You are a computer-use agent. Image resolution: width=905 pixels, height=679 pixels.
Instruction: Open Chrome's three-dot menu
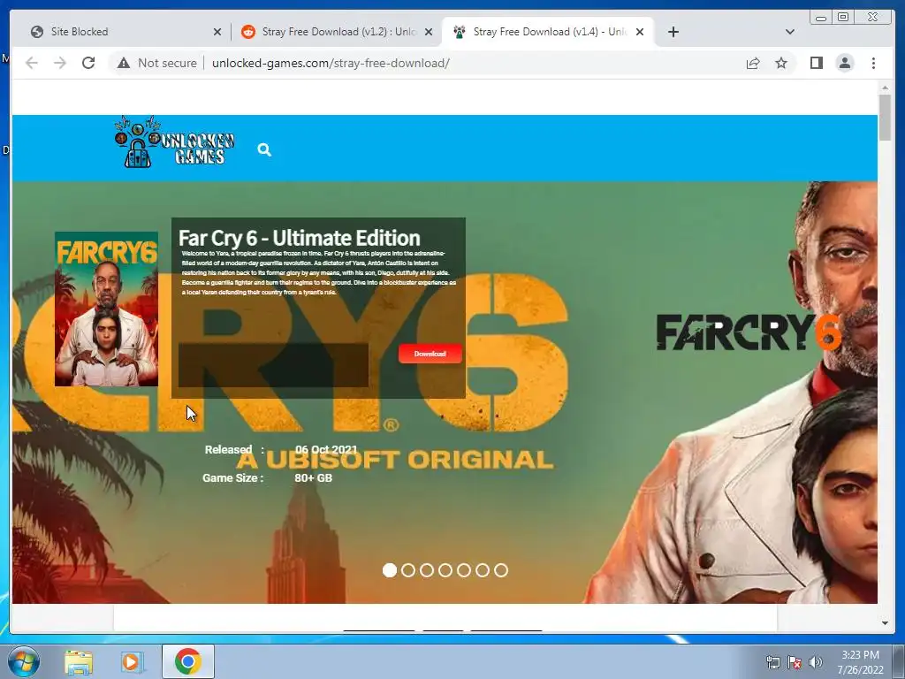873,63
